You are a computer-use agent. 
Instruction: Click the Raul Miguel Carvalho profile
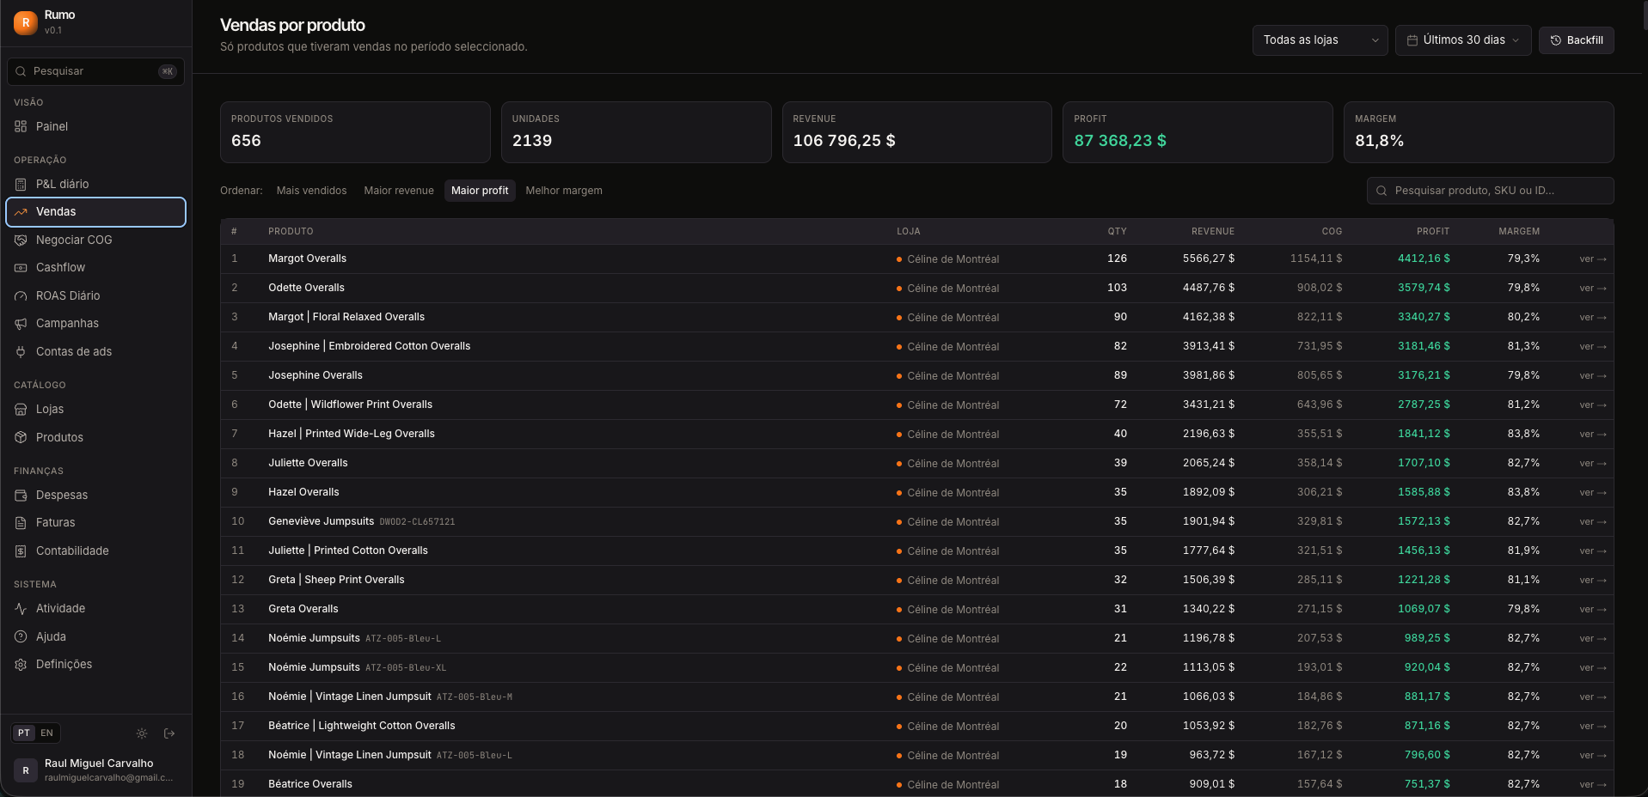[96, 770]
